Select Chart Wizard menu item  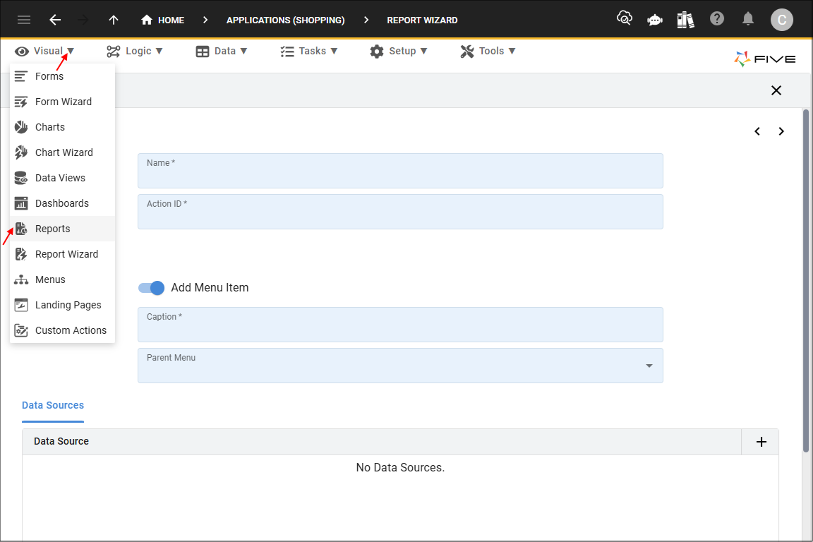pyautogui.click(x=62, y=152)
